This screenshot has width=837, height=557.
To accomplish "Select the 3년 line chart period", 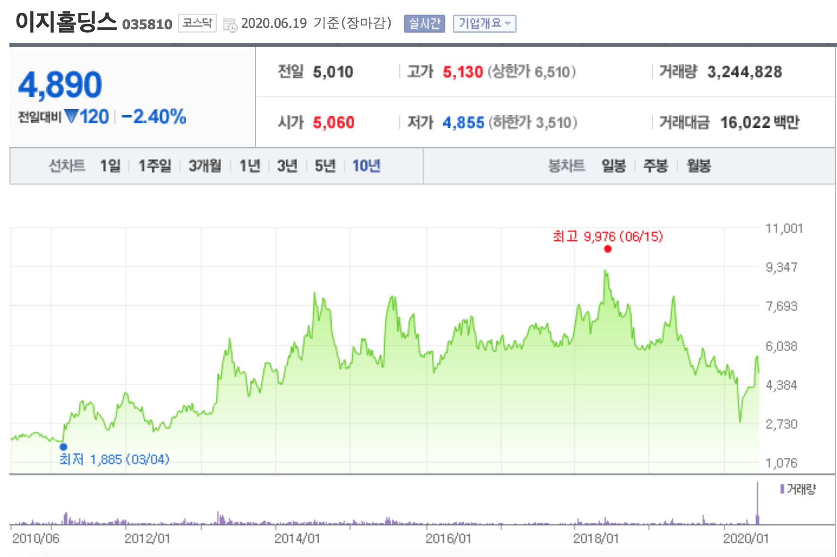I will pyautogui.click(x=287, y=166).
